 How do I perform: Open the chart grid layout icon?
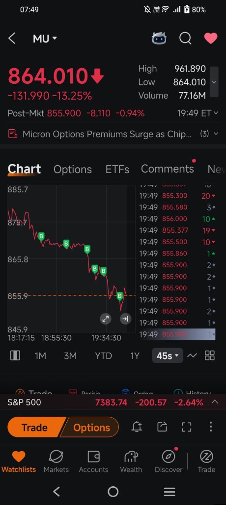(x=210, y=356)
